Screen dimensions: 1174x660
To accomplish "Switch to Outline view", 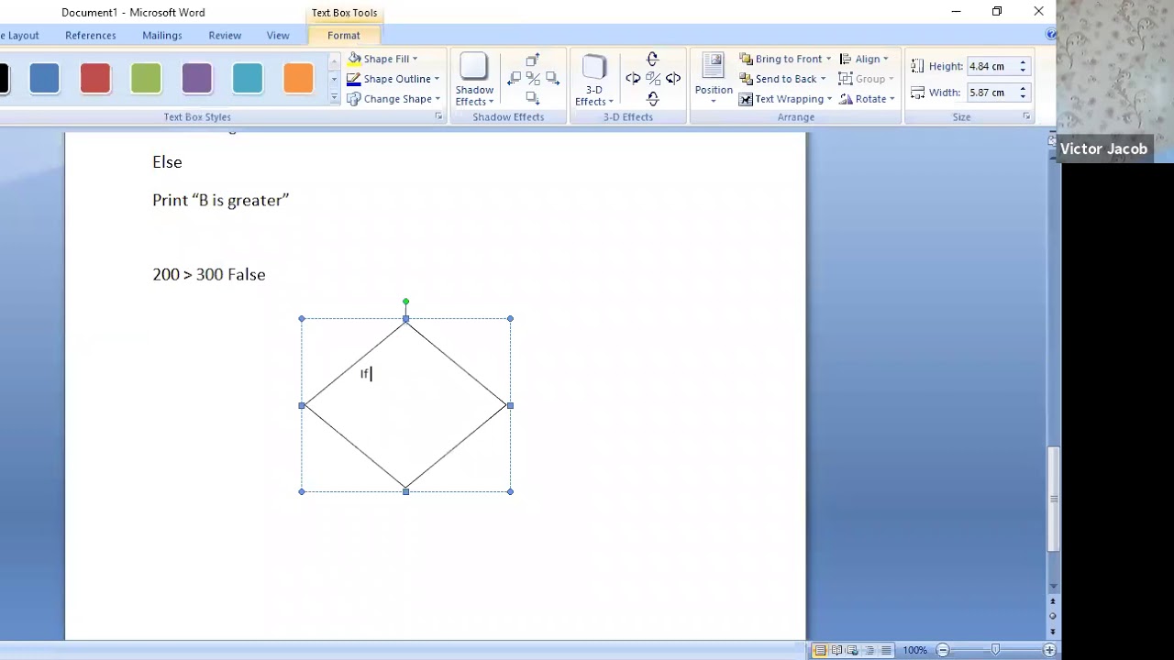I will coord(869,650).
